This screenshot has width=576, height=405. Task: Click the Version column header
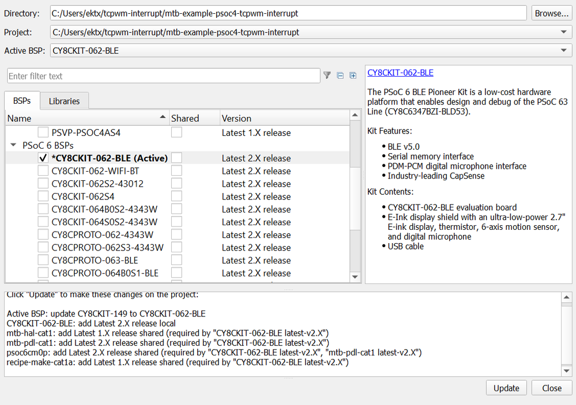coord(285,118)
